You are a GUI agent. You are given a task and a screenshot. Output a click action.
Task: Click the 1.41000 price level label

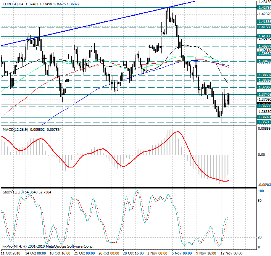pos(264,36)
